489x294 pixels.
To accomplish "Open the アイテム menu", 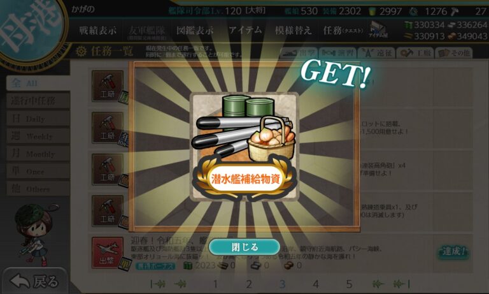I will [x=245, y=31].
